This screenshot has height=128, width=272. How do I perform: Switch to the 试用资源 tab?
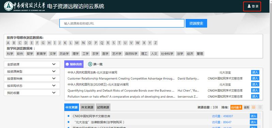click(x=103, y=107)
